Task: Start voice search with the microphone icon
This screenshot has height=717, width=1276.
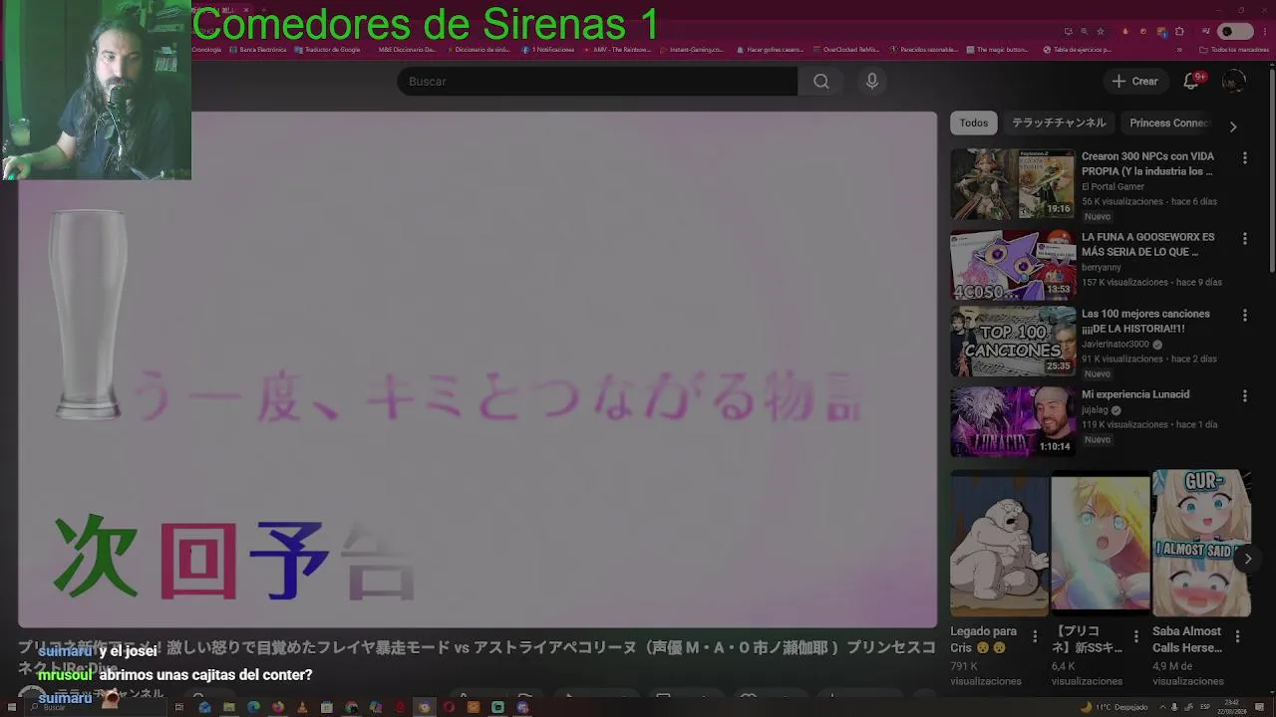Action: click(872, 82)
